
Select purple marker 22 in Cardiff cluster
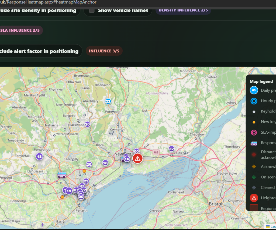[x=84, y=190]
